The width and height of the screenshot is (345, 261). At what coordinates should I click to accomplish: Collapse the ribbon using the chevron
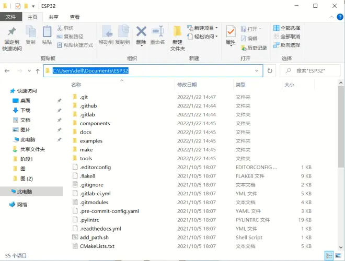[x=331, y=17]
